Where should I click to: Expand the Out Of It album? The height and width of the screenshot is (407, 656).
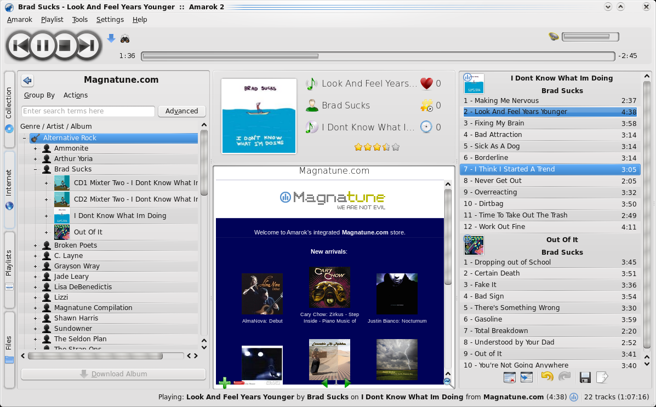[x=47, y=232]
